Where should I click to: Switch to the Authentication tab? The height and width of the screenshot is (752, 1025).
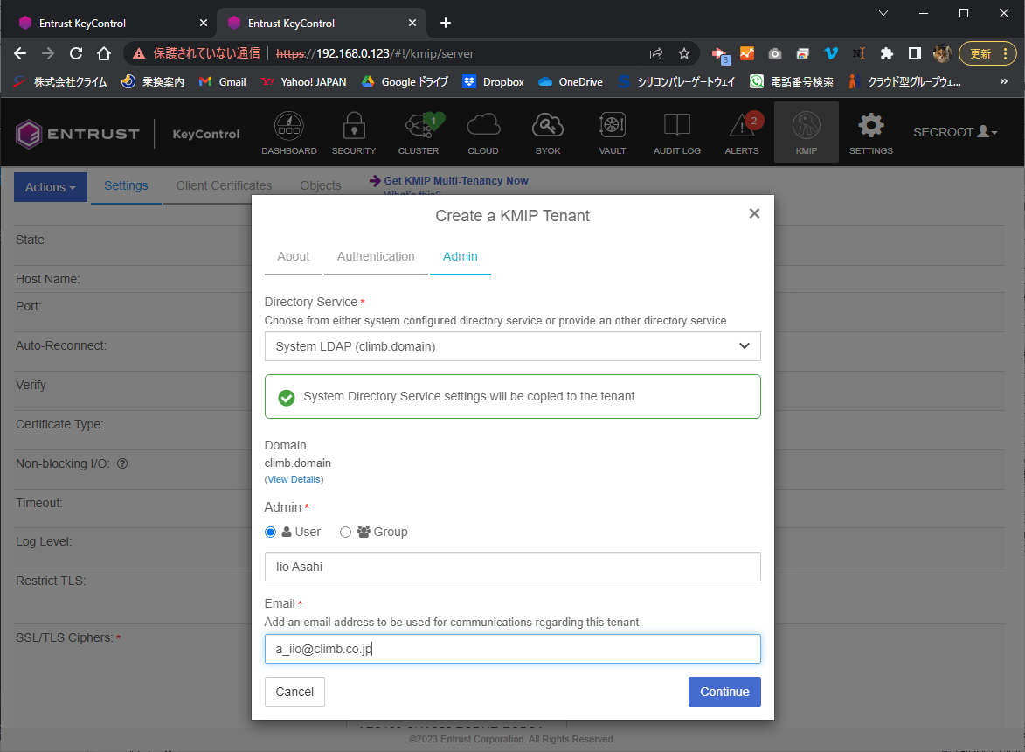click(x=376, y=256)
